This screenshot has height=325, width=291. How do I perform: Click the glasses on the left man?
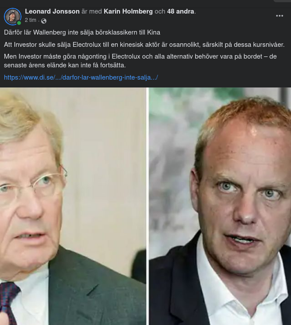(33, 186)
